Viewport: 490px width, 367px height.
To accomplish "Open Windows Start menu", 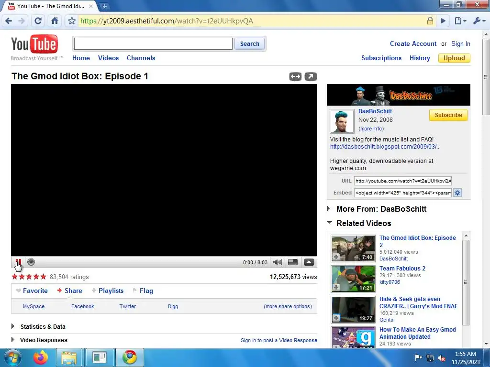I will pyautogui.click(x=12, y=357).
